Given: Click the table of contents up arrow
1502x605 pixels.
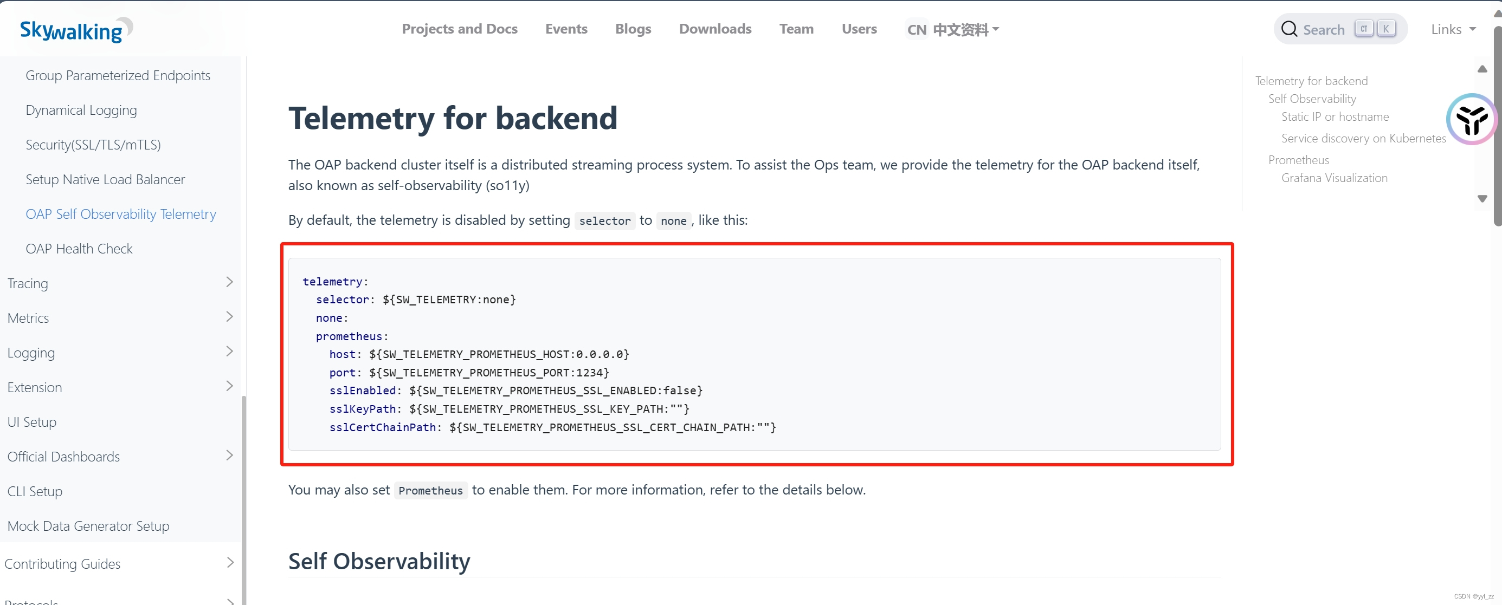Looking at the screenshot, I should [1482, 69].
